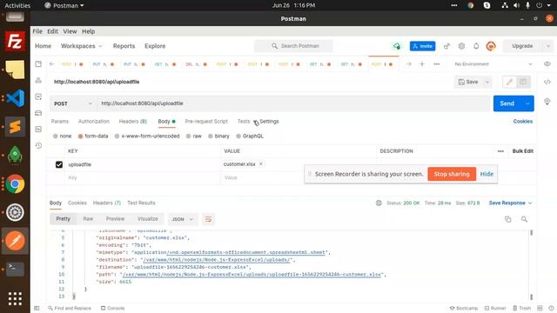Open comments mode icon beside pencil
557x313 pixels.
523,82
